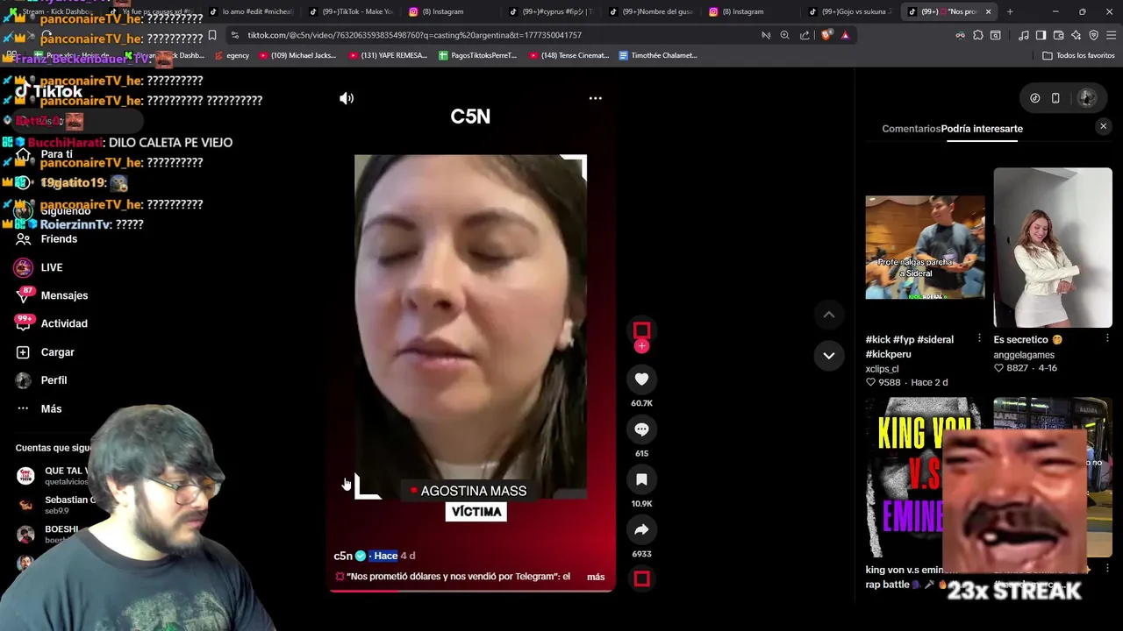Open the Extensions puzzle icon
The height and width of the screenshot is (631, 1123).
978,35
